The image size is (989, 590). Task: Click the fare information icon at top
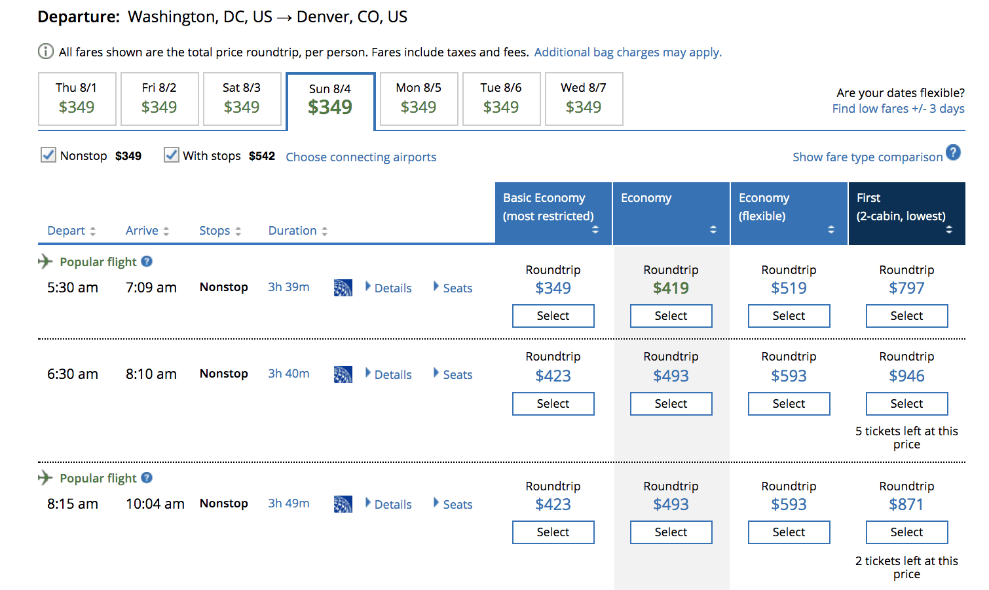(x=45, y=51)
